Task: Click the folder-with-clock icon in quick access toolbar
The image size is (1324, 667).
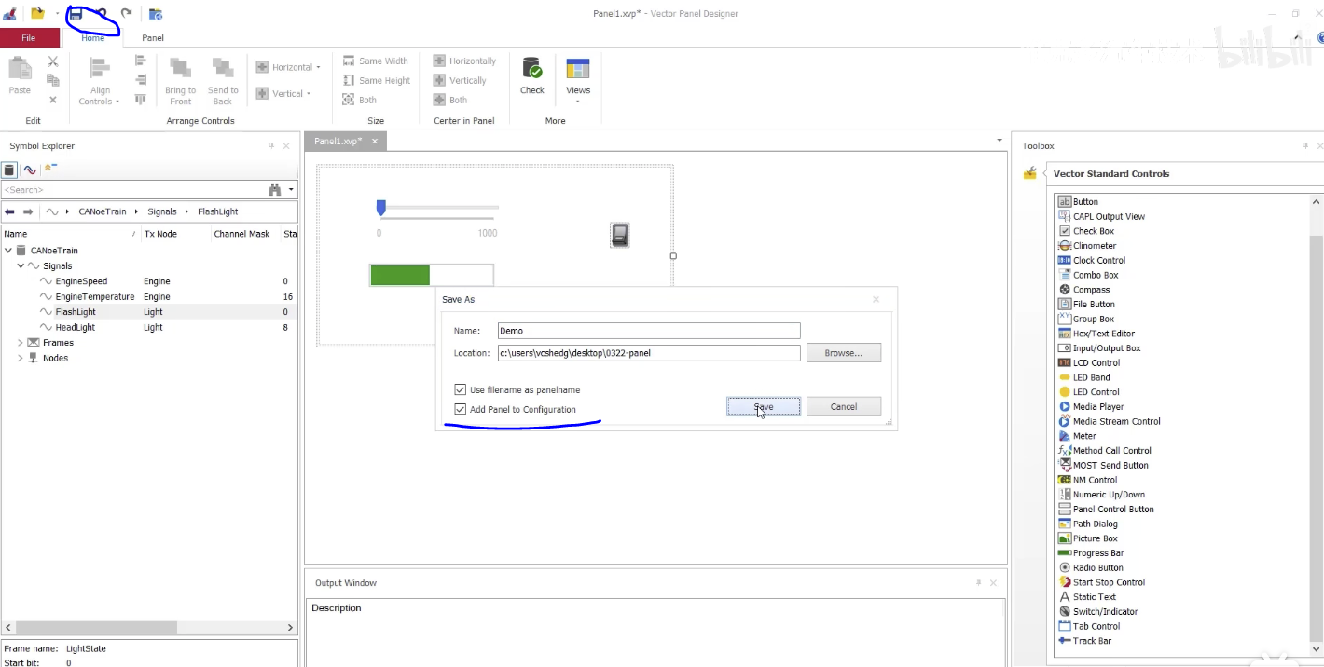Action: (x=156, y=13)
